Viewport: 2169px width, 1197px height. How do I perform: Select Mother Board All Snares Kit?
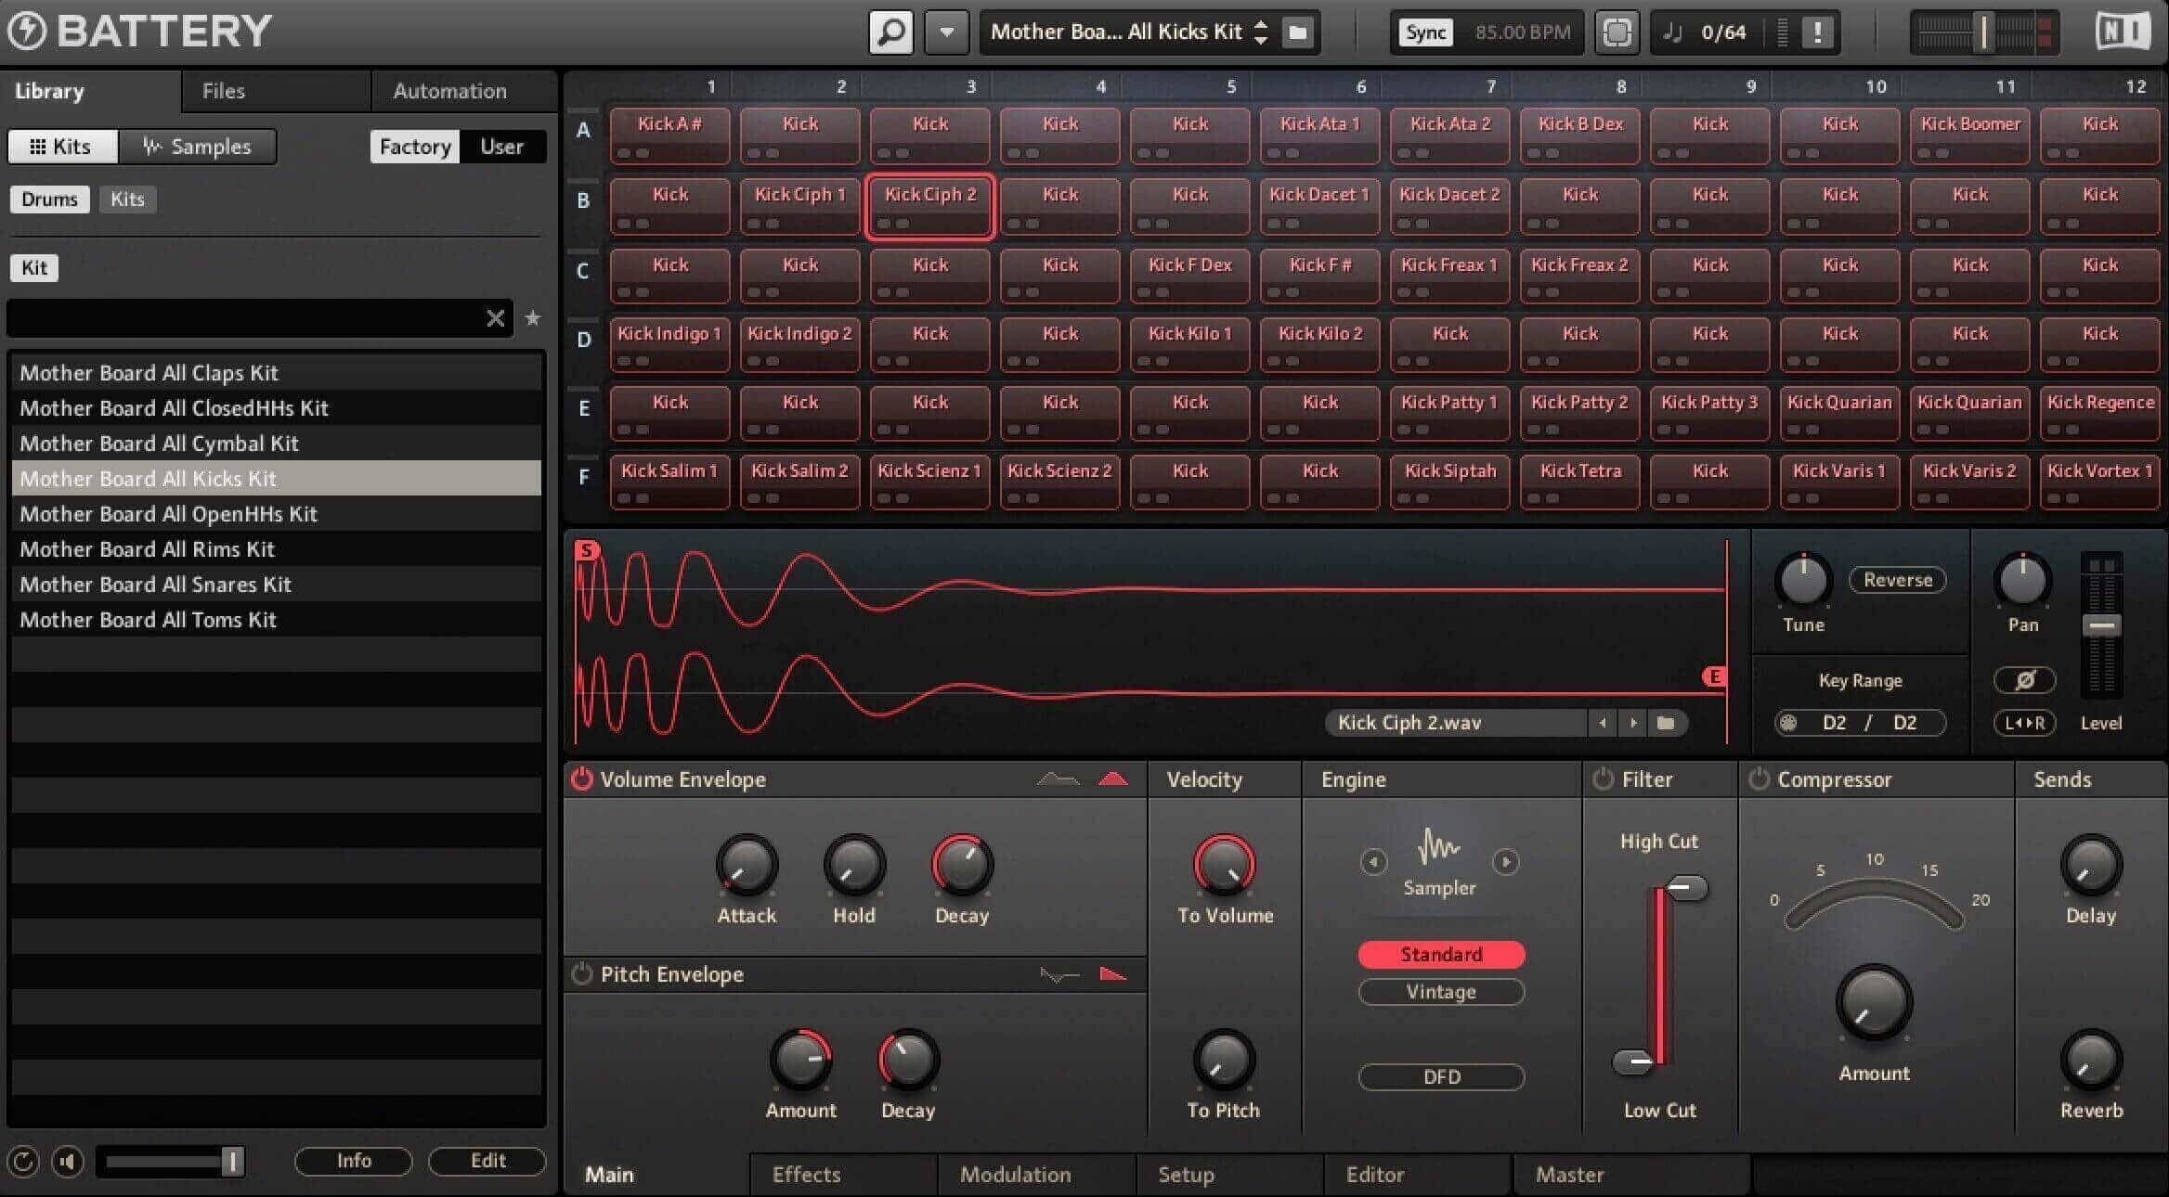(x=276, y=585)
